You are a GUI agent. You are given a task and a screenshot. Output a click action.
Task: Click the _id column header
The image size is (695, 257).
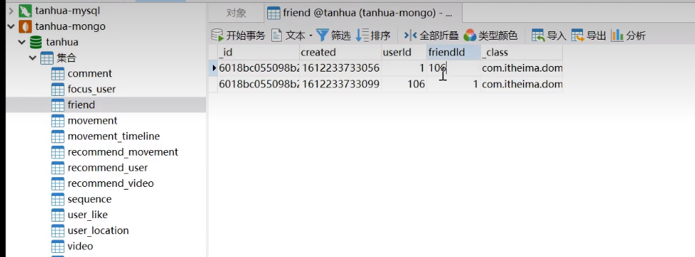point(258,52)
